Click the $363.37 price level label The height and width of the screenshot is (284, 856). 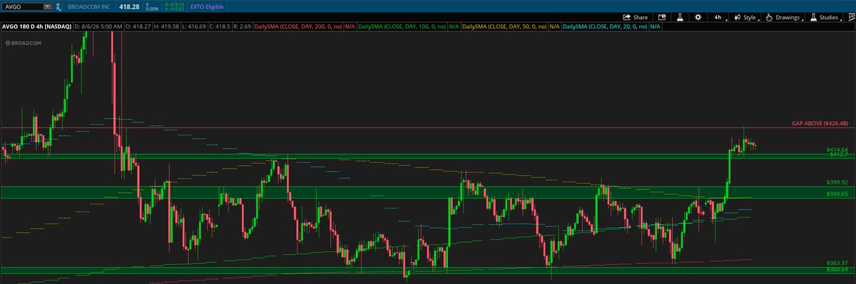click(x=837, y=263)
